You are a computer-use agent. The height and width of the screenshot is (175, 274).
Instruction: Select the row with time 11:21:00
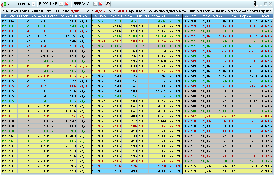228,21
